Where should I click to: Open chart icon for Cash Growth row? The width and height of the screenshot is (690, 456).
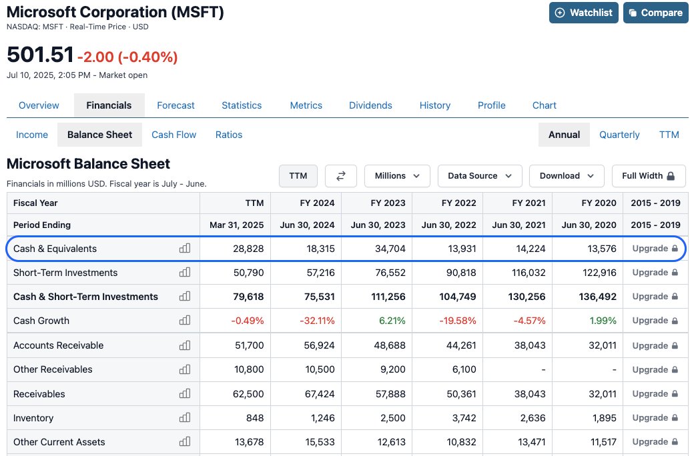185,320
